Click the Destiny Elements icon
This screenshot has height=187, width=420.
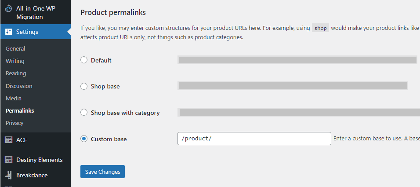pyautogui.click(x=8, y=160)
